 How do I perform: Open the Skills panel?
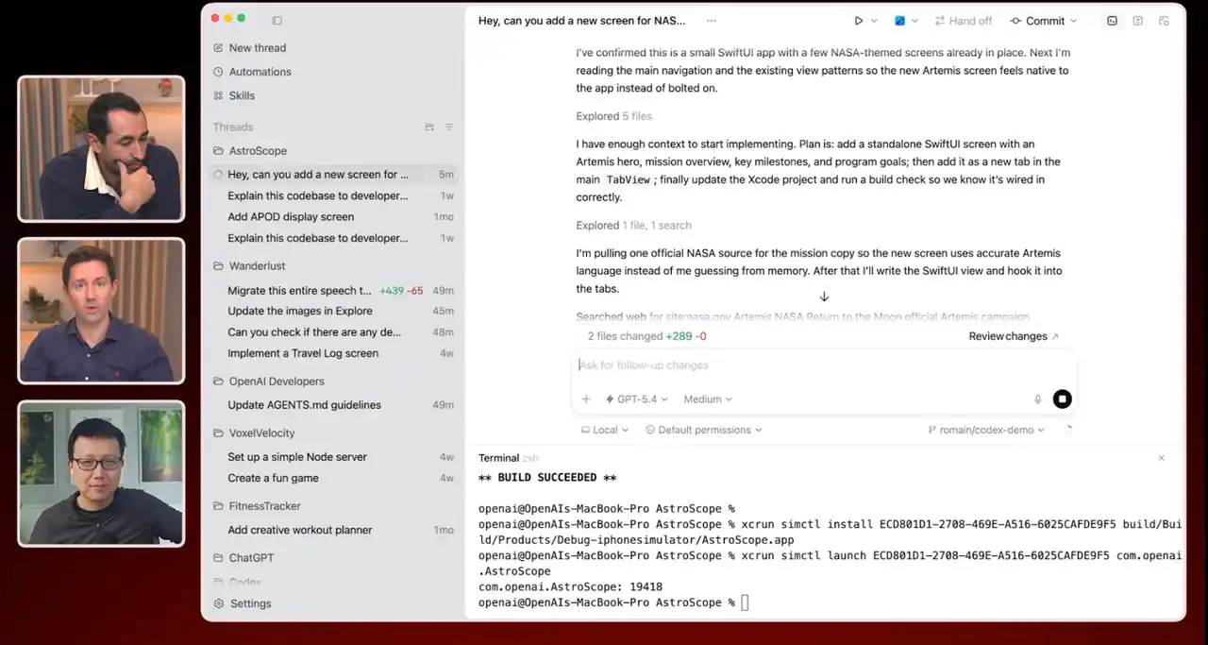point(243,95)
